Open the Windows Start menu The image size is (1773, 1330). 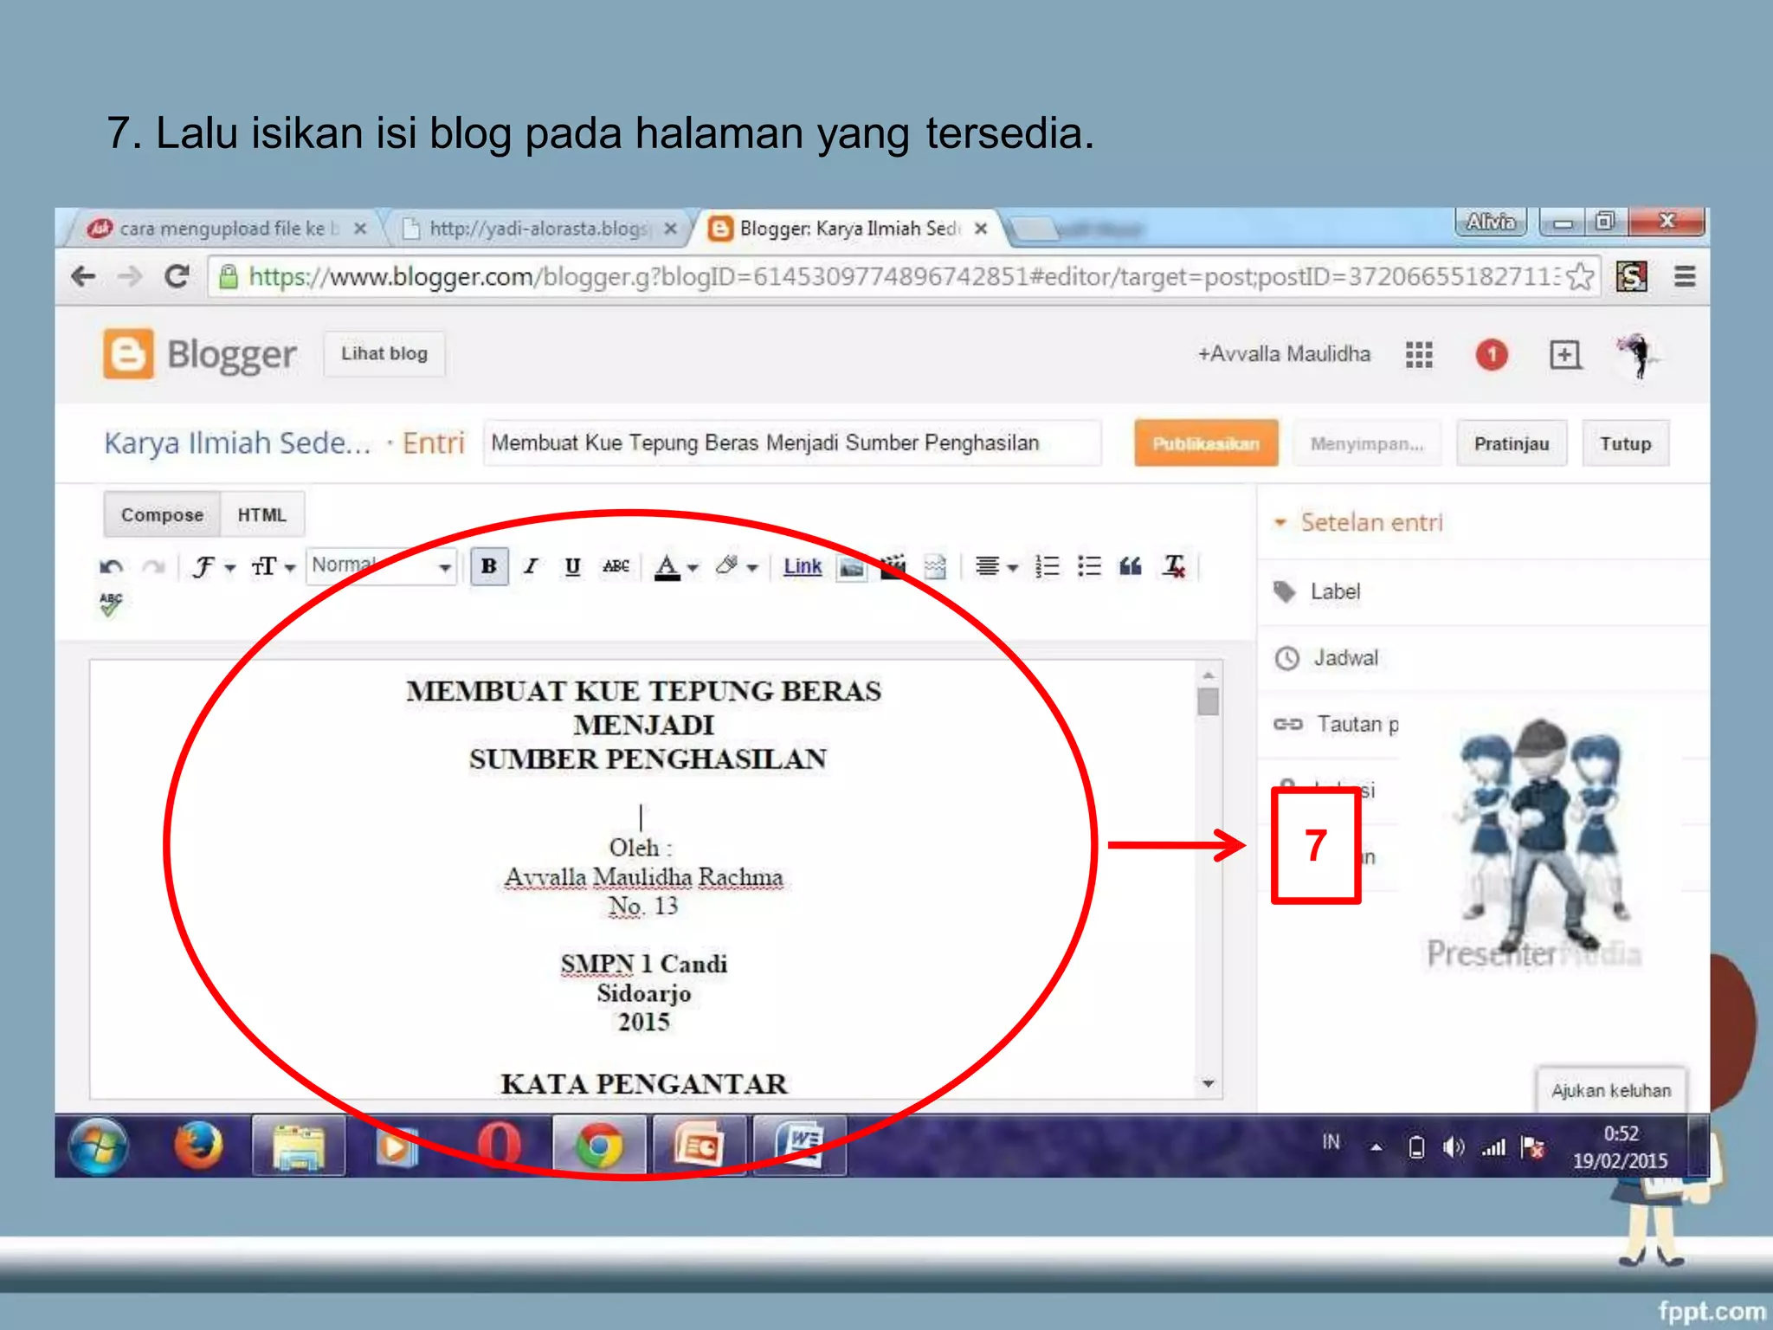pyautogui.click(x=99, y=1146)
